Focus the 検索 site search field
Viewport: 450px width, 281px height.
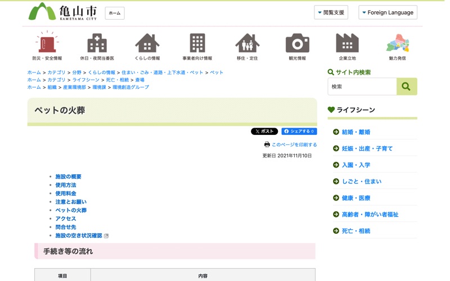(x=362, y=87)
